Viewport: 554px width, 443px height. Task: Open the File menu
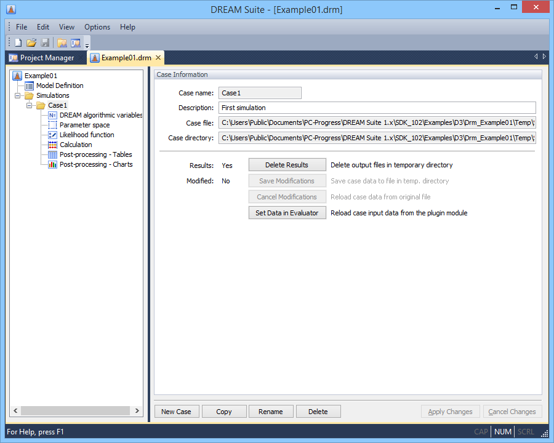pyautogui.click(x=22, y=27)
